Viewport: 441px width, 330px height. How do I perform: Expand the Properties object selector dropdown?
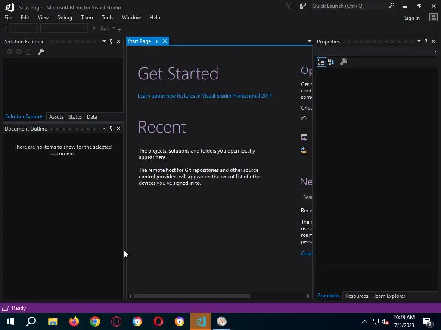coord(435,52)
